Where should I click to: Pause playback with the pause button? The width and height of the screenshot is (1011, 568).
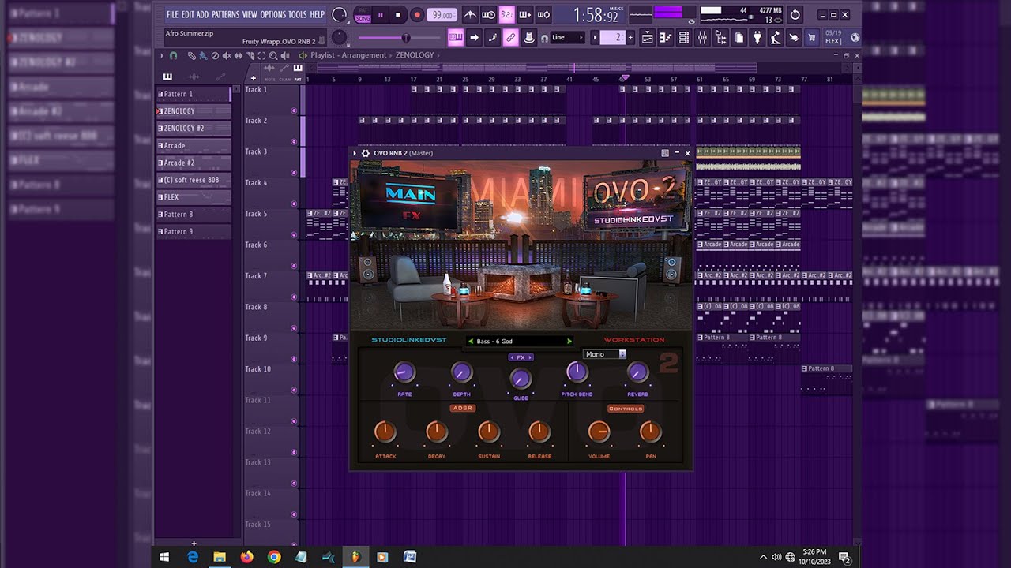pos(380,15)
